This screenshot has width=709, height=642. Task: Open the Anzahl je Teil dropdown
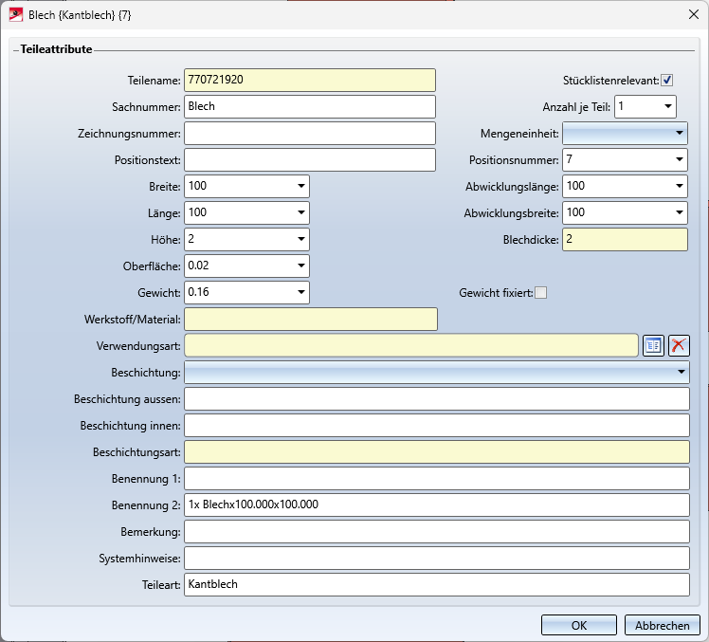(667, 107)
